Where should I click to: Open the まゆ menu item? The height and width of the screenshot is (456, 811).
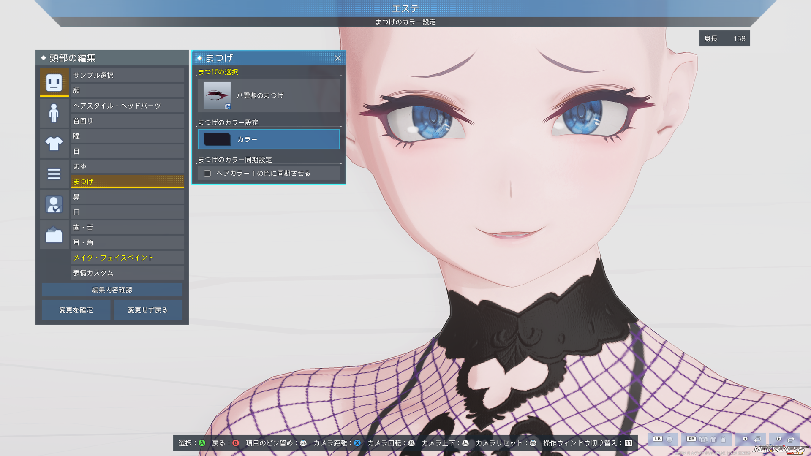point(128,166)
